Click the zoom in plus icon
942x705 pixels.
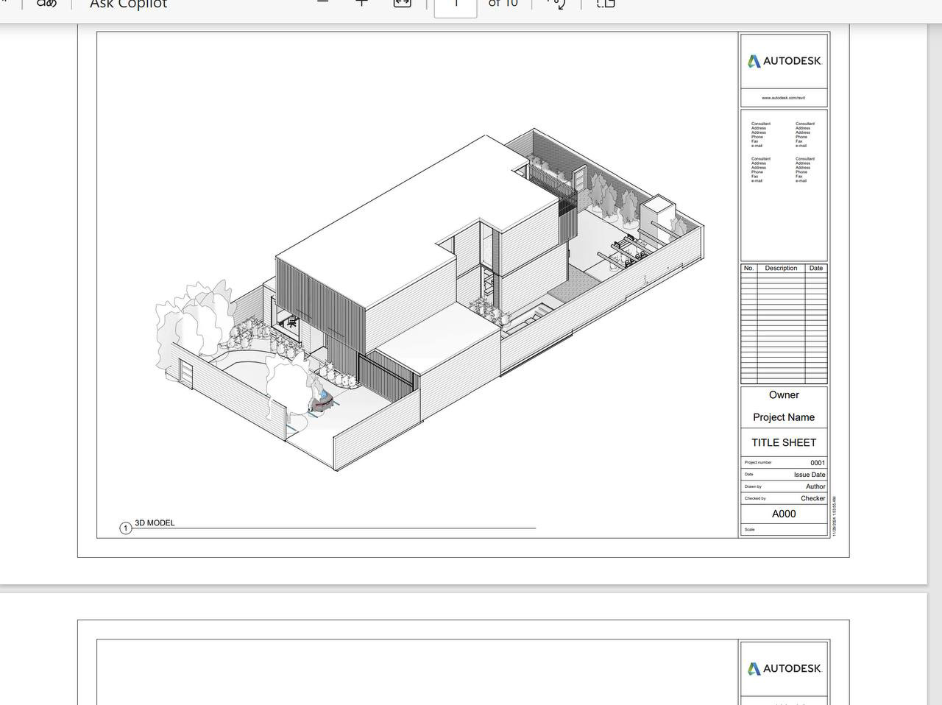click(x=361, y=3)
